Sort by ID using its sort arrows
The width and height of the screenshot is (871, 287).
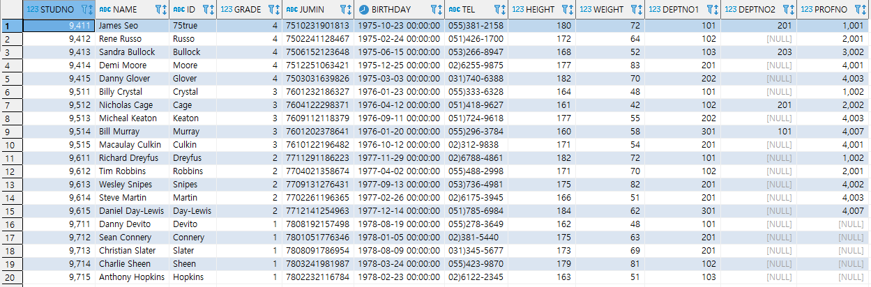click(x=213, y=10)
